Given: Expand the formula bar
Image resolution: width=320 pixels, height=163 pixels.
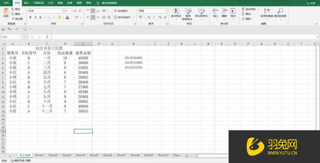Looking at the screenshot, I should pyautogui.click(x=317, y=37).
